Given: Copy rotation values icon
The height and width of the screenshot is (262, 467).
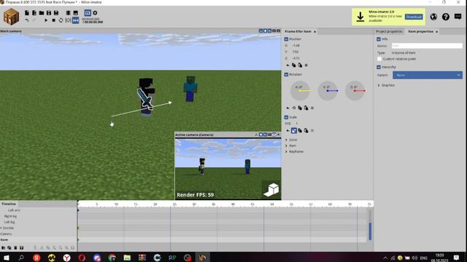Looking at the screenshot, I should point(300,108).
